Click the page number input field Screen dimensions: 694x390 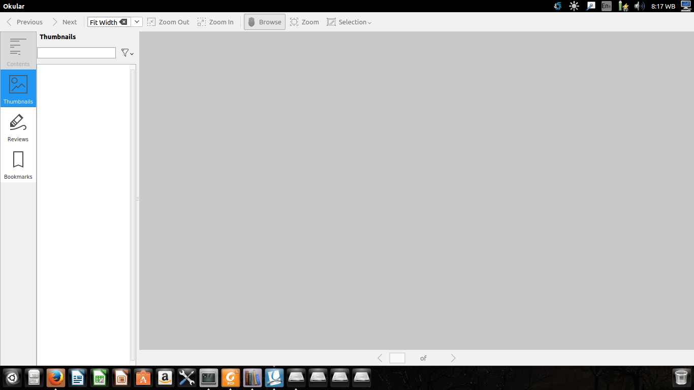click(x=397, y=358)
